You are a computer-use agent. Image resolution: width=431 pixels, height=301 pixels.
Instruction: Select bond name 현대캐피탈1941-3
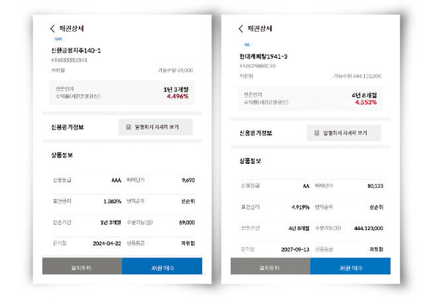tap(263, 56)
